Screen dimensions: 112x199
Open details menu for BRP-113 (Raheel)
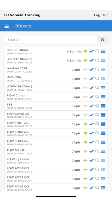coord(103,60)
